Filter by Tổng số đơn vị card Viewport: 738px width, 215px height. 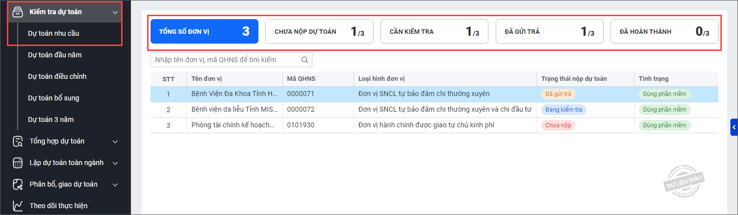204,32
